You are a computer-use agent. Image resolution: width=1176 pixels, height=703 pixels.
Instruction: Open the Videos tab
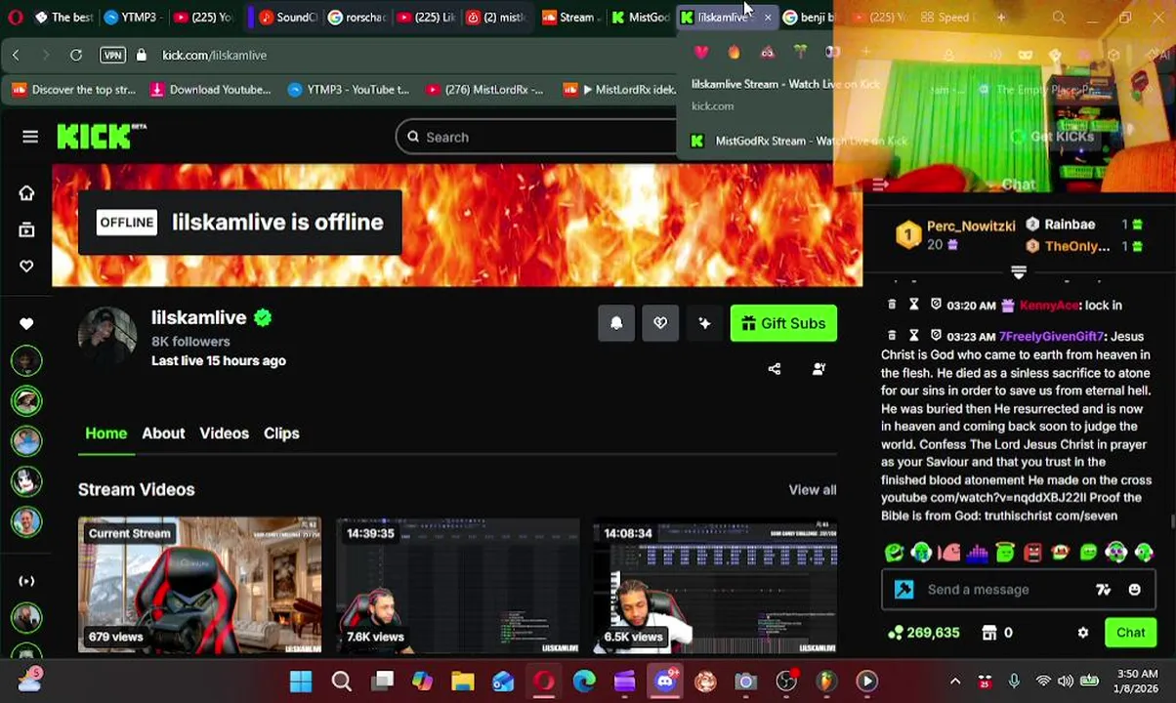click(224, 434)
